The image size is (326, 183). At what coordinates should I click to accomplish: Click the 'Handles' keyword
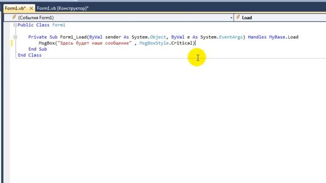tap(257, 37)
